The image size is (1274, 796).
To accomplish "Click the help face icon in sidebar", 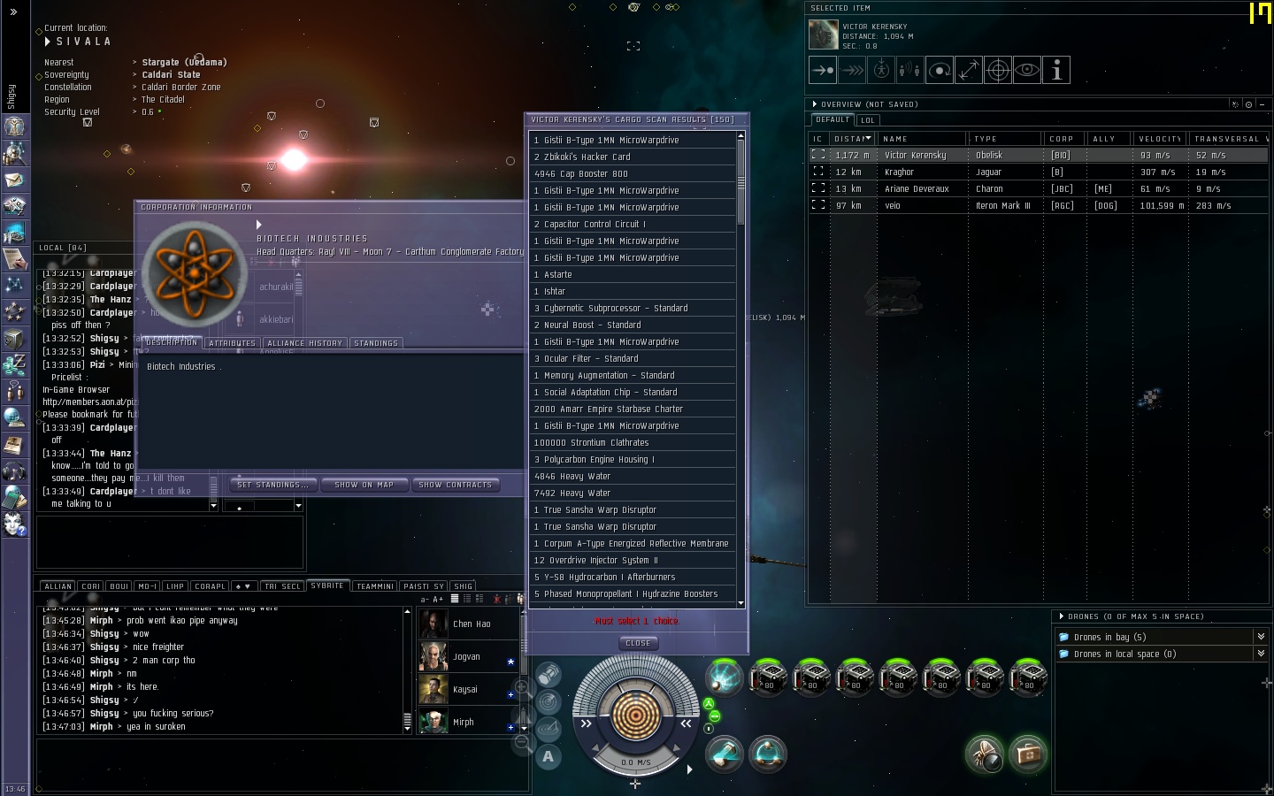I will [x=14, y=524].
